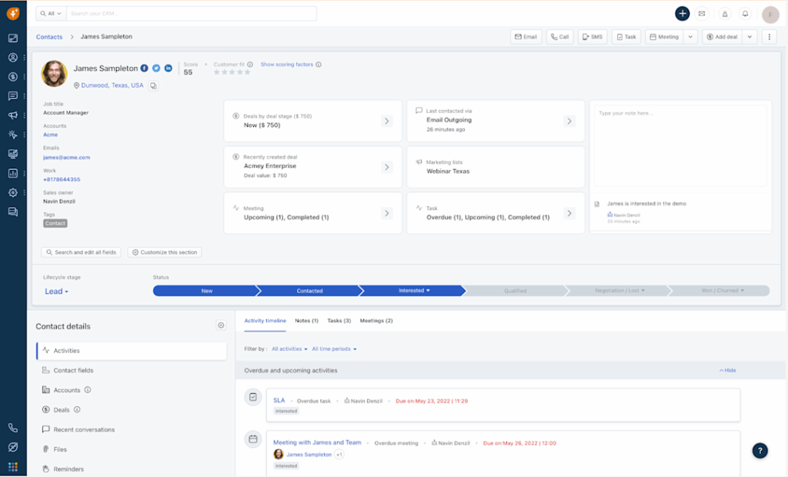Expand the Last contacted via card arrow
This screenshot has width=788, height=477.
(569, 121)
